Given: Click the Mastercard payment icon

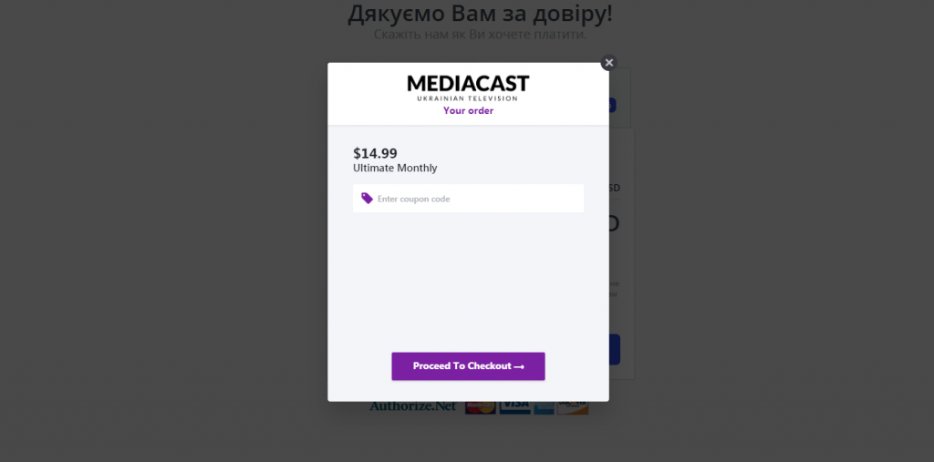Looking at the screenshot, I should [x=481, y=407].
